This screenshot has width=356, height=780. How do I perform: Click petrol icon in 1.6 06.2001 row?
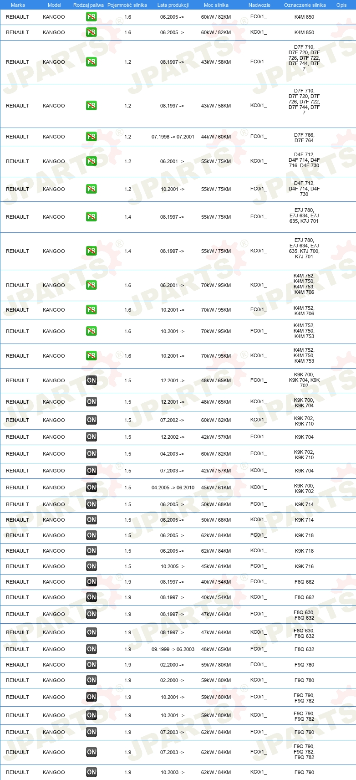coord(92,285)
